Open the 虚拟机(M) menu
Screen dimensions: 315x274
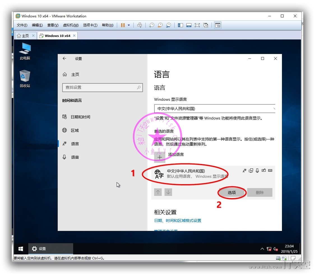(71, 25)
